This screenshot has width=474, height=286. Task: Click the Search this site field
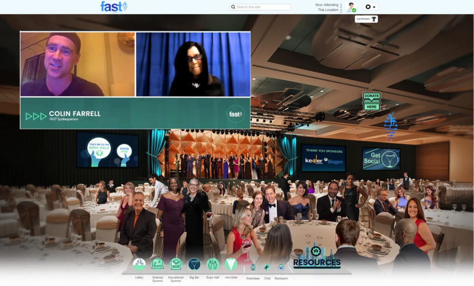point(260,7)
